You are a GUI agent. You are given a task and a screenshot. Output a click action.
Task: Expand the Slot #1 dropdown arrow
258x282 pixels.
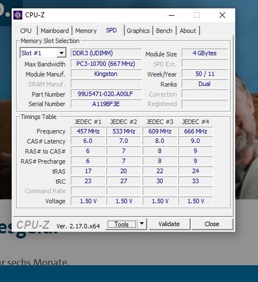pos(61,53)
